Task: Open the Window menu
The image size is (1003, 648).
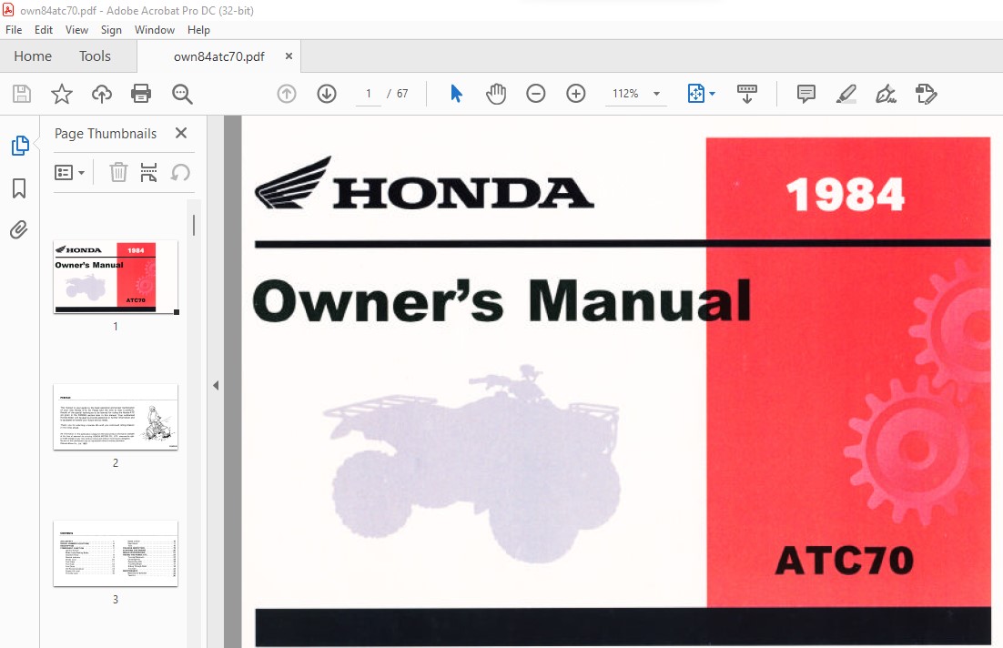Action: [154, 30]
